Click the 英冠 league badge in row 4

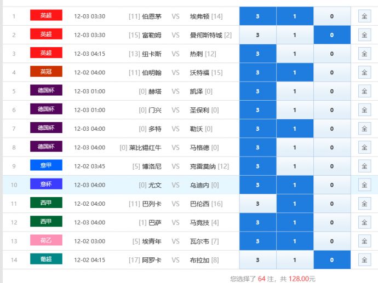click(46, 72)
